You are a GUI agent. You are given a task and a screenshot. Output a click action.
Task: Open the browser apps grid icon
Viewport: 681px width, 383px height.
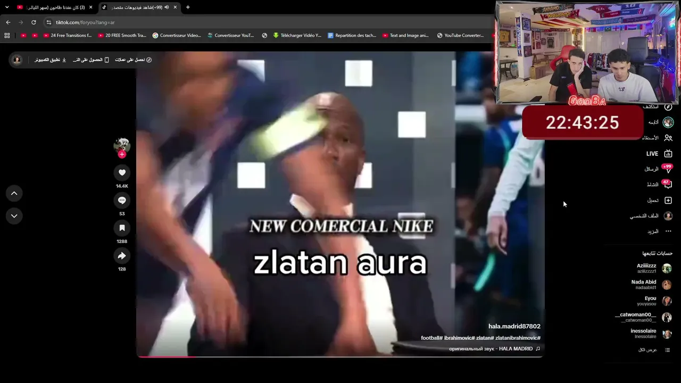(7, 36)
